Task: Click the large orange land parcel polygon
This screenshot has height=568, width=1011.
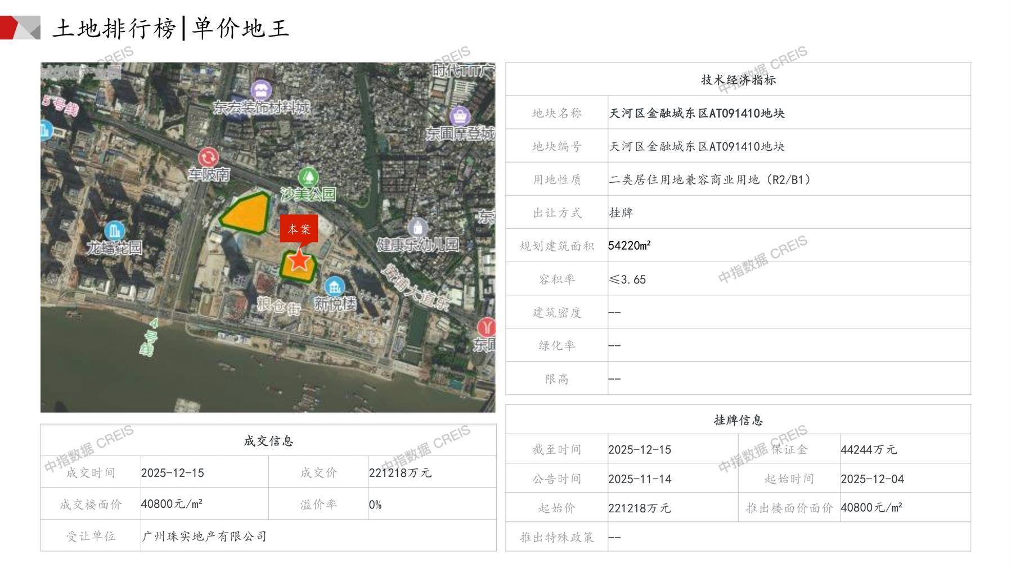Action: [x=246, y=212]
